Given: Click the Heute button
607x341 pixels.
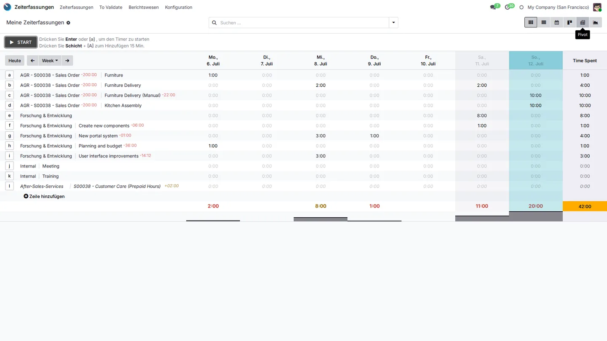Looking at the screenshot, I should [15, 61].
